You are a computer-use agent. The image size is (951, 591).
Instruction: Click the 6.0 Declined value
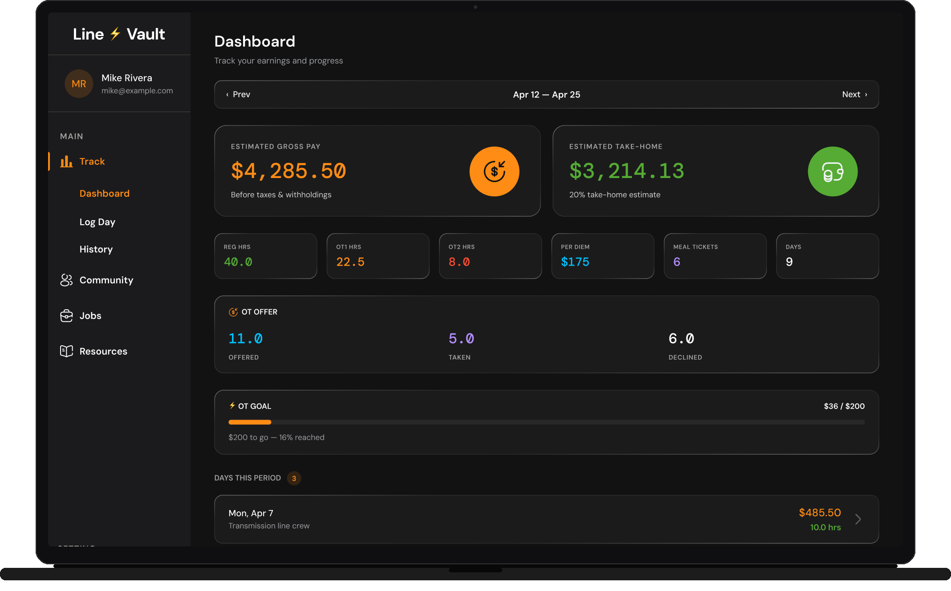tap(681, 339)
